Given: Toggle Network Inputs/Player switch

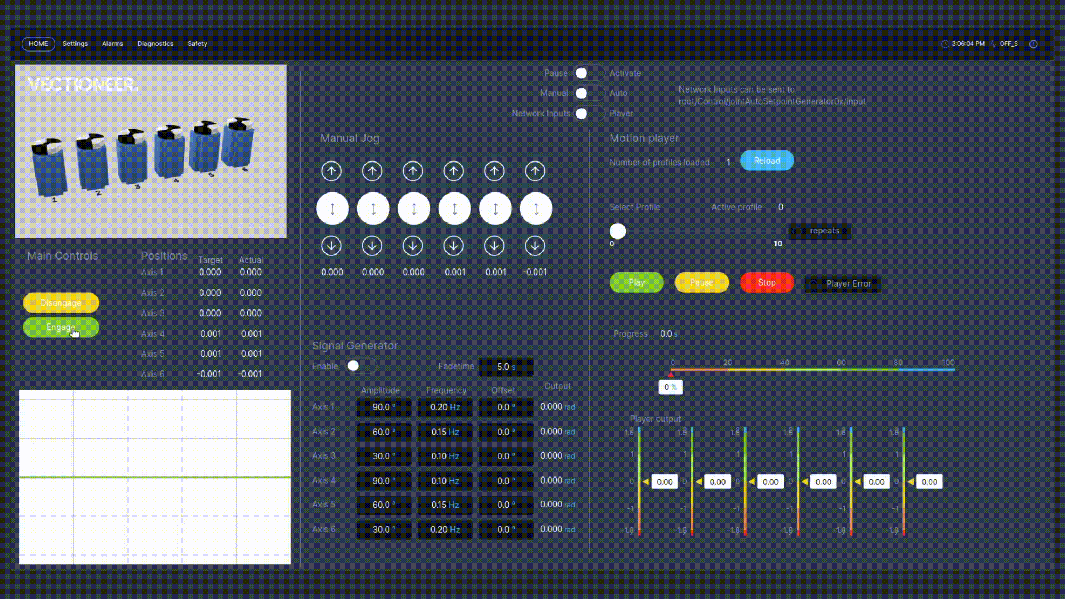Looking at the screenshot, I should (x=589, y=113).
